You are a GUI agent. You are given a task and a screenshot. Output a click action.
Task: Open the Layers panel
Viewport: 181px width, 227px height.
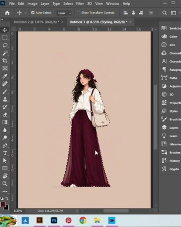pyautogui.click(x=170, y=127)
